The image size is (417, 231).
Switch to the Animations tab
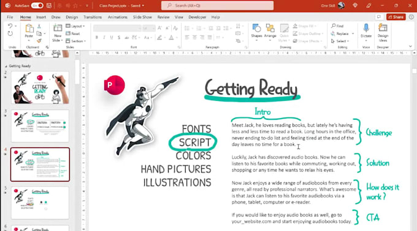pyautogui.click(x=118, y=17)
